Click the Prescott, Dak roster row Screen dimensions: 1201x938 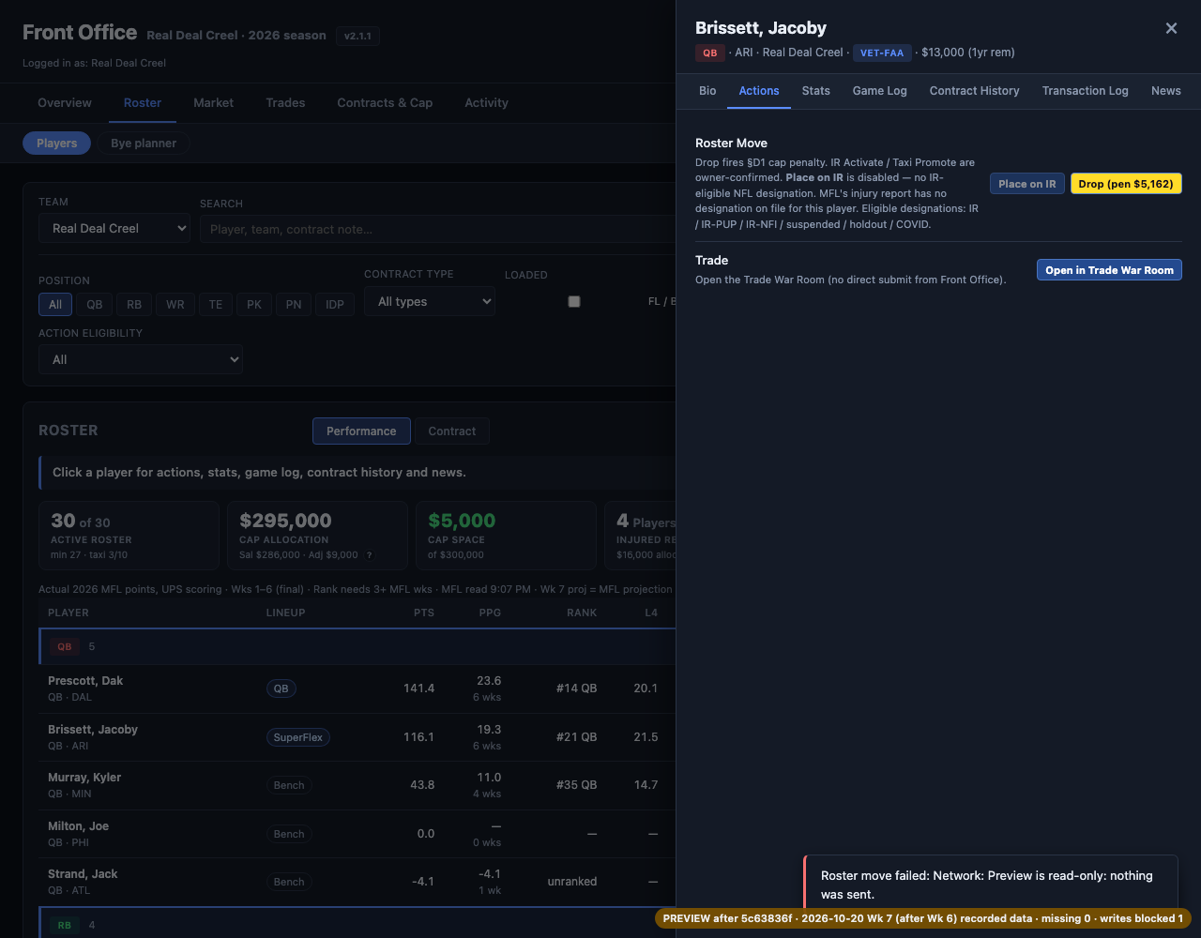(357, 688)
